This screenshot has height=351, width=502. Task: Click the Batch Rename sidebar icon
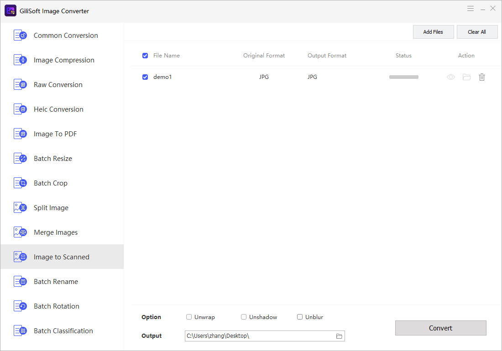[20, 281]
